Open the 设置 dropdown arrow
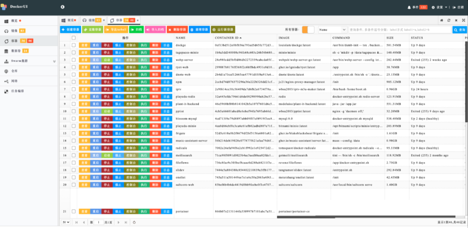Screen dimensions: 468x228 click(x=446, y=7)
